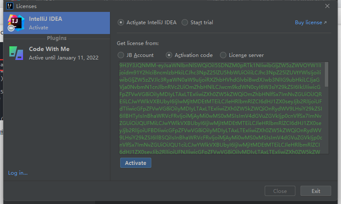Screen dimensions: 341x204
Task: Select the Code With Me entry text
Action: coord(49,49)
